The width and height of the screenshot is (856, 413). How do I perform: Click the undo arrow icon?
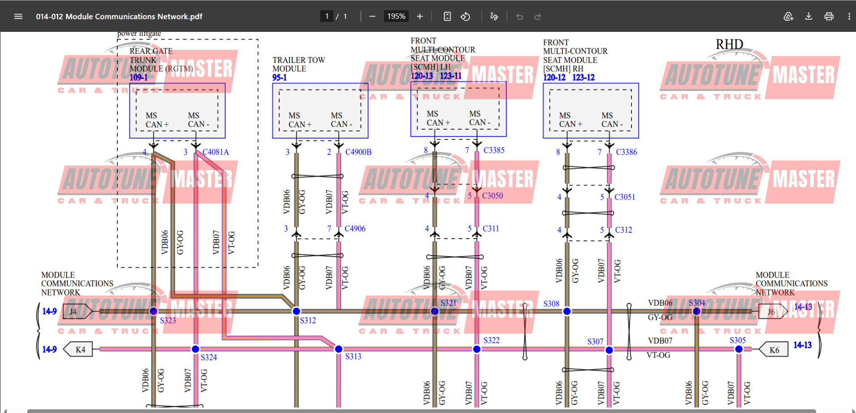pos(519,17)
